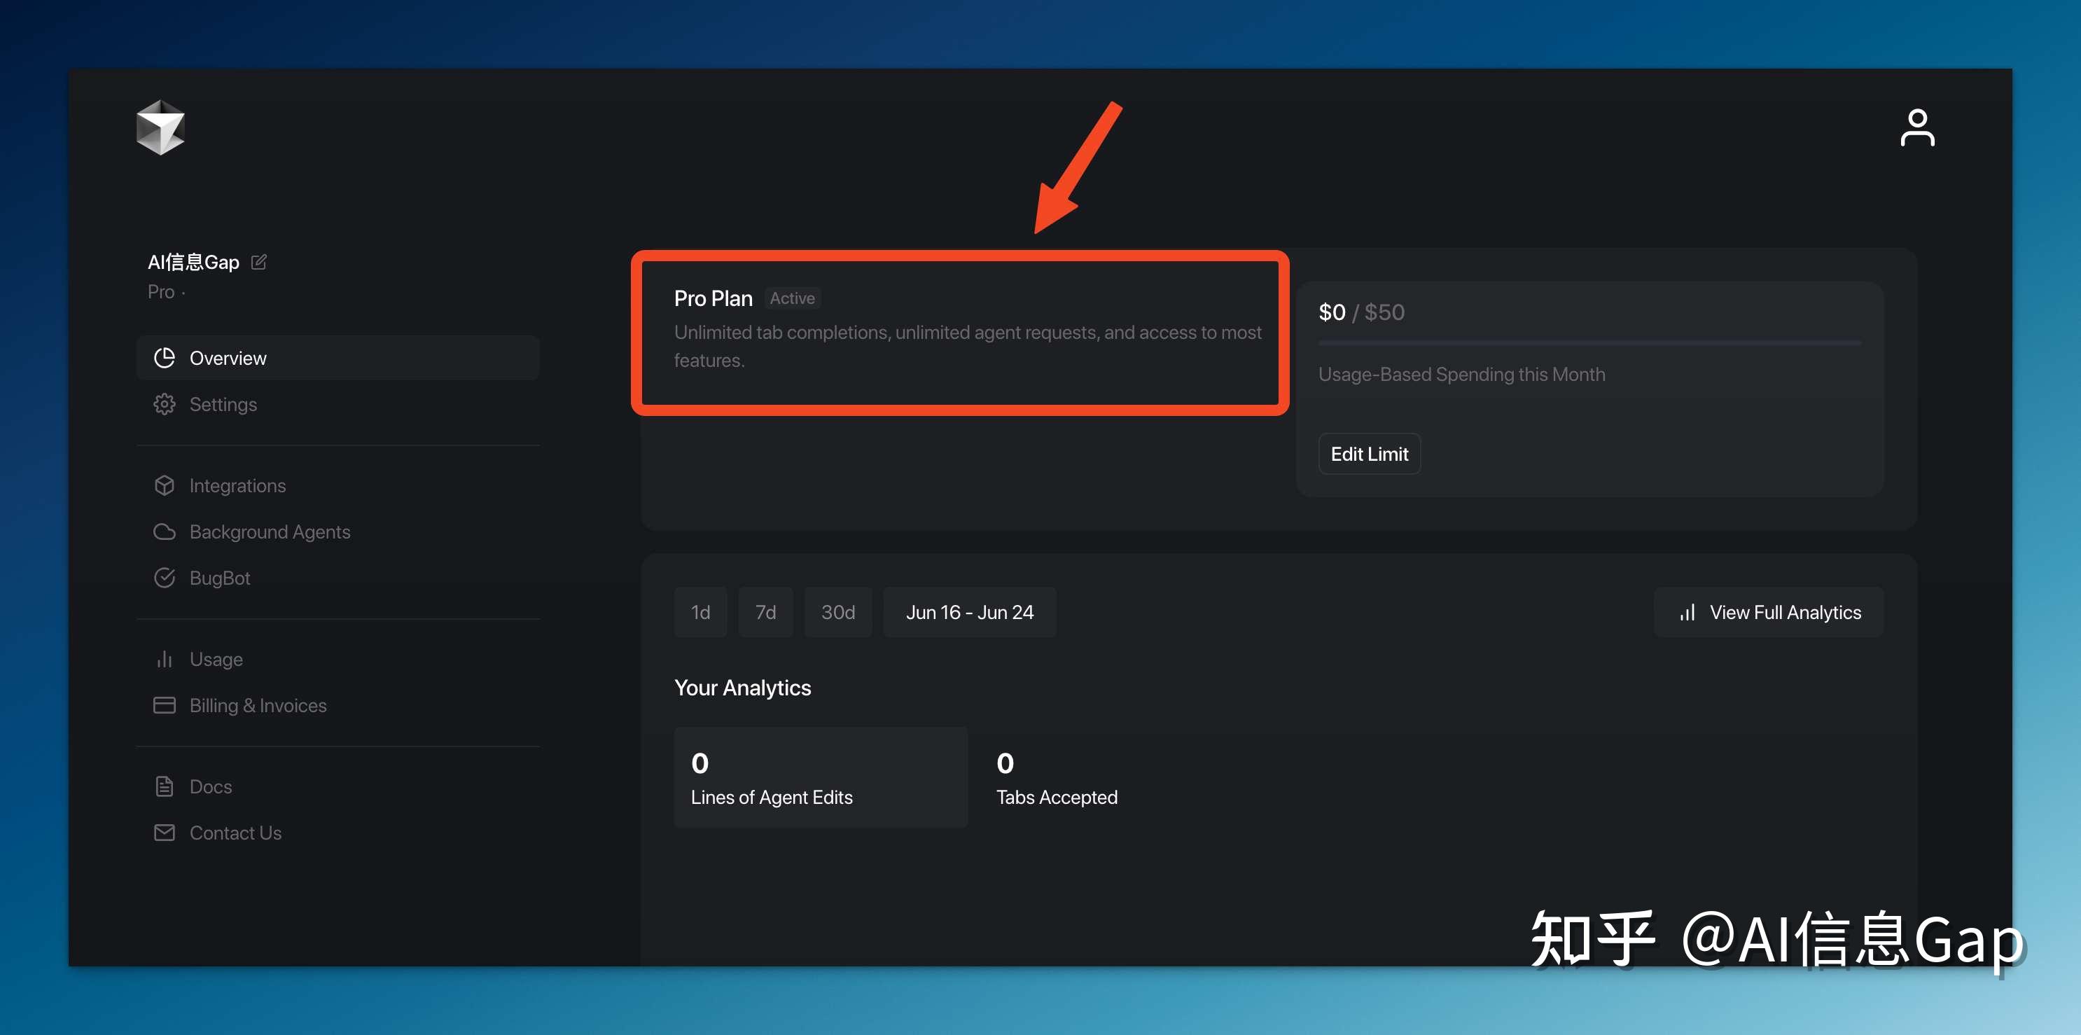Click the Settings gear icon
The image size is (2081, 1035).
tap(165, 404)
